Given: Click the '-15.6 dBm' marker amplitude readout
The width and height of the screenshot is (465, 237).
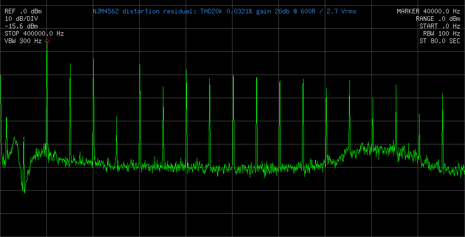Looking at the screenshot, I should coord(21,26).
